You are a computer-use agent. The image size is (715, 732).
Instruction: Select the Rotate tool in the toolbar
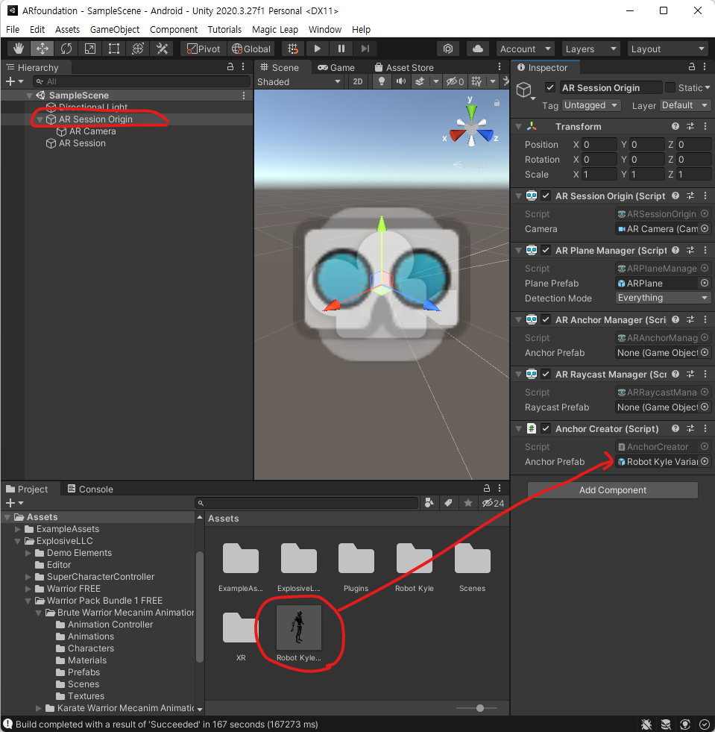click(x=66, y=49)
